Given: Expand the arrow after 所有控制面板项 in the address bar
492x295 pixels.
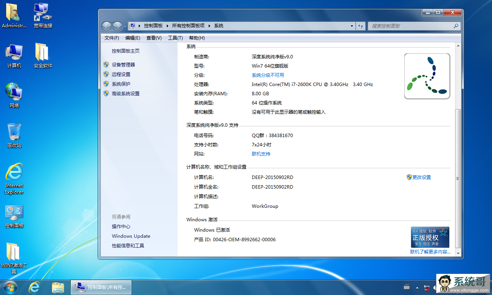Looking at the screenshot, I should coord(209,26).
